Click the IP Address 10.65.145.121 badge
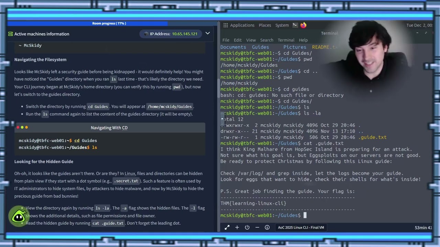Viewport: 440px width, 247px height. [171, 34]
